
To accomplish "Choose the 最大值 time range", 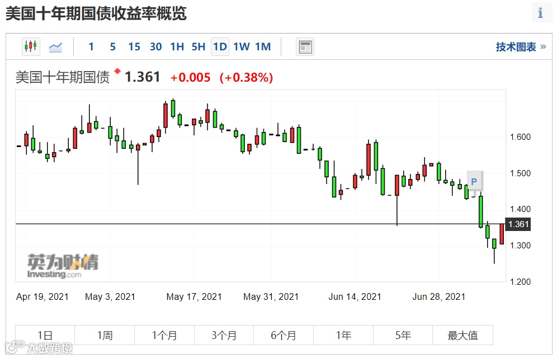I will tap(462, 335).
